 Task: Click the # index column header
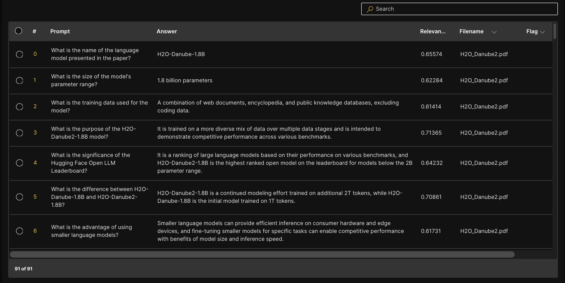click(x=34, y=31)
